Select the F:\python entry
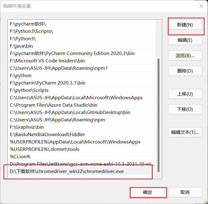 pos(81,76)
